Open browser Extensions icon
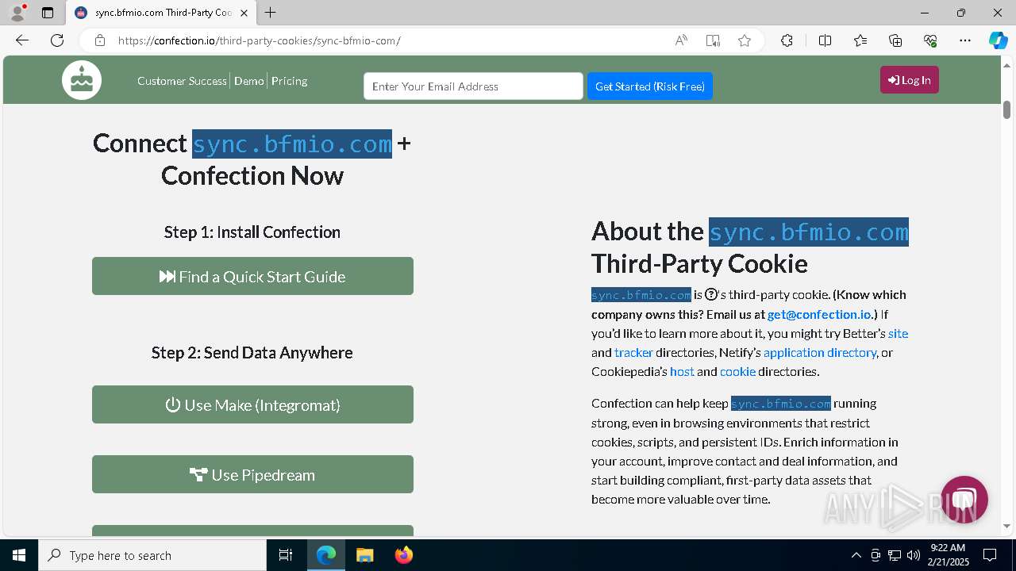The image size is (1016, 571). pyautogui.click(x=787, y=40)
